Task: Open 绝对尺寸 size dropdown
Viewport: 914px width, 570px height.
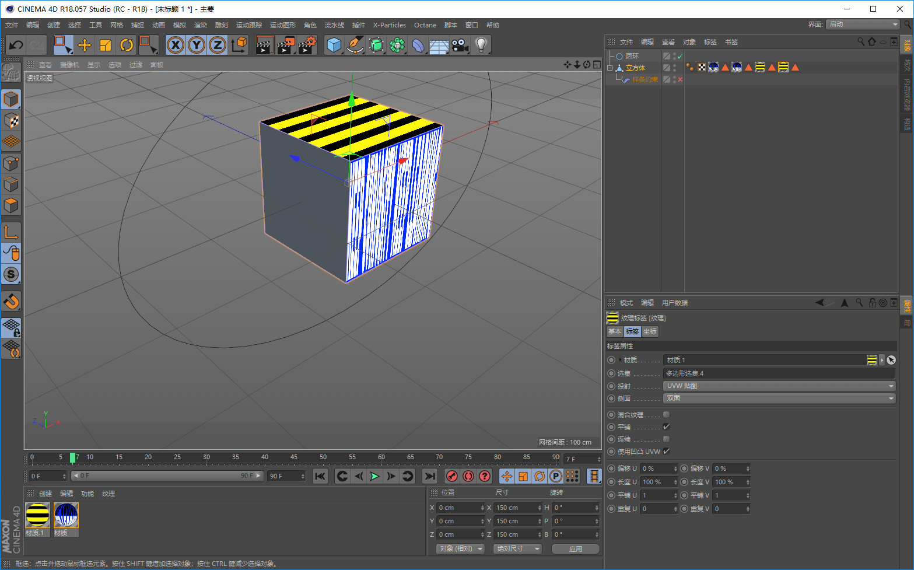Action: (x=518, y=548)
